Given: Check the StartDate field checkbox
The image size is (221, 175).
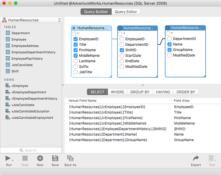Looking at the screenshot, I should 122,56.
